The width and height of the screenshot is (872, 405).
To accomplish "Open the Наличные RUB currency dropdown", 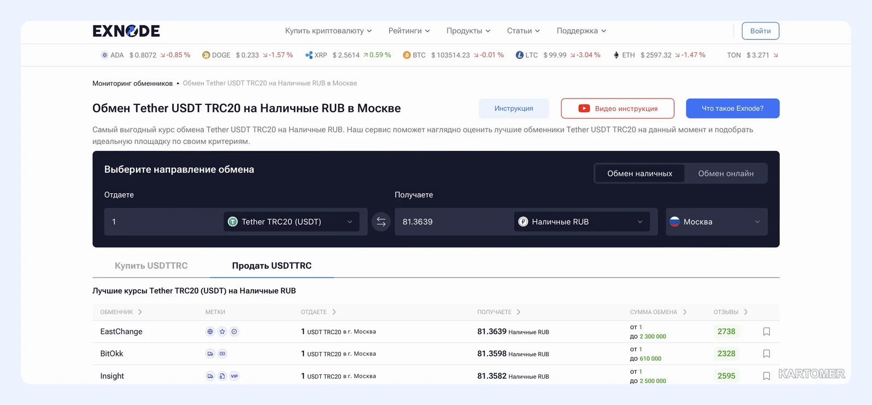I will 582,222.
